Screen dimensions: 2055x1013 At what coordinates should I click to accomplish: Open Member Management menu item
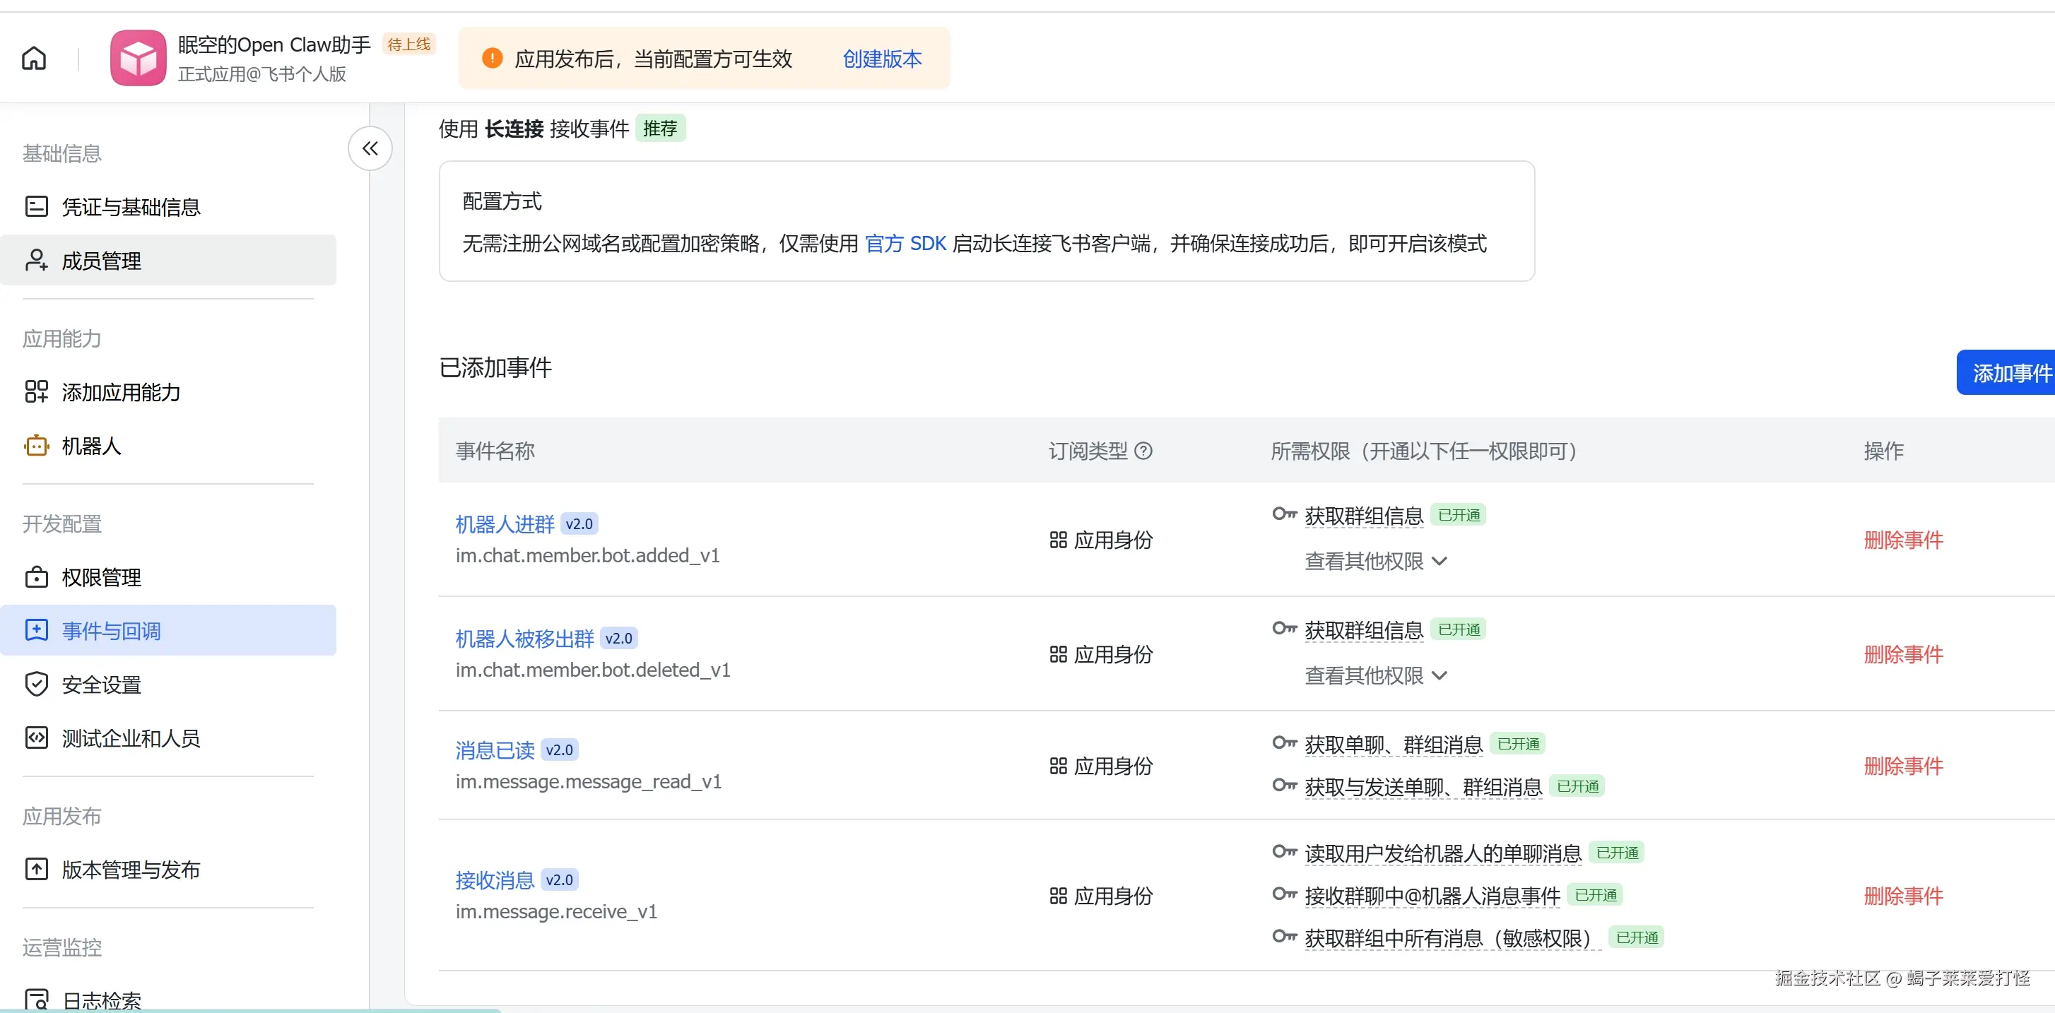point(101,261)
